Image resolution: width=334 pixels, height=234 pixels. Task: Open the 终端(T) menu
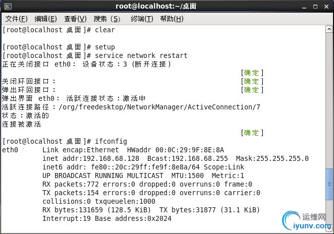142,19
